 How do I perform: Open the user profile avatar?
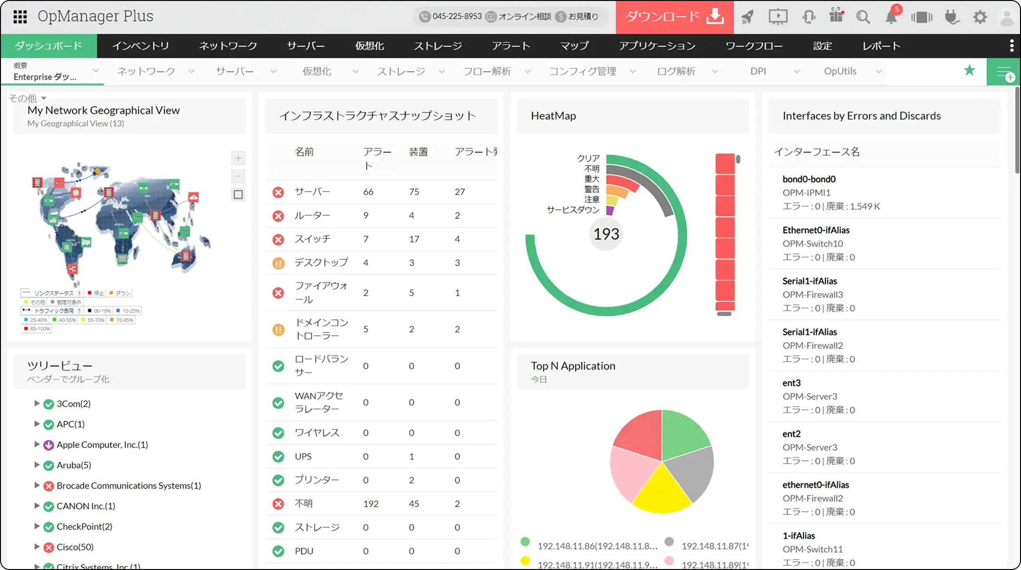[1007, 17]
